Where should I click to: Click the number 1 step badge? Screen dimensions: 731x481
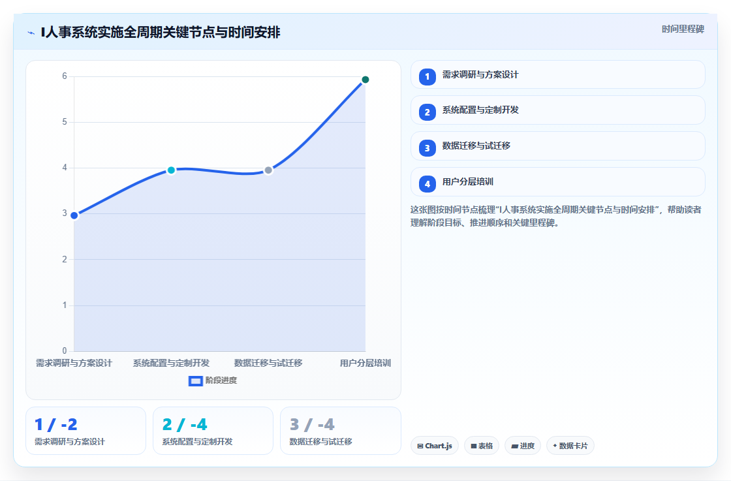[x=427, y=77]
